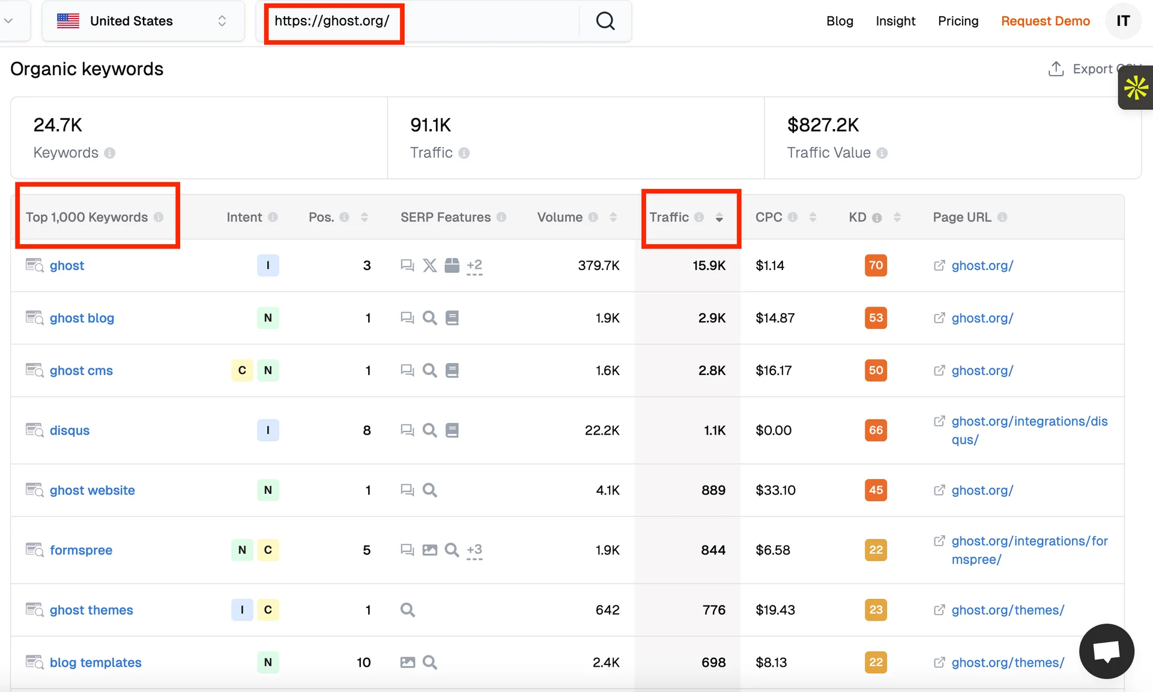
Task: Click the featured snippet document icon for 'ghost cms'
Action: coord(452,370)
